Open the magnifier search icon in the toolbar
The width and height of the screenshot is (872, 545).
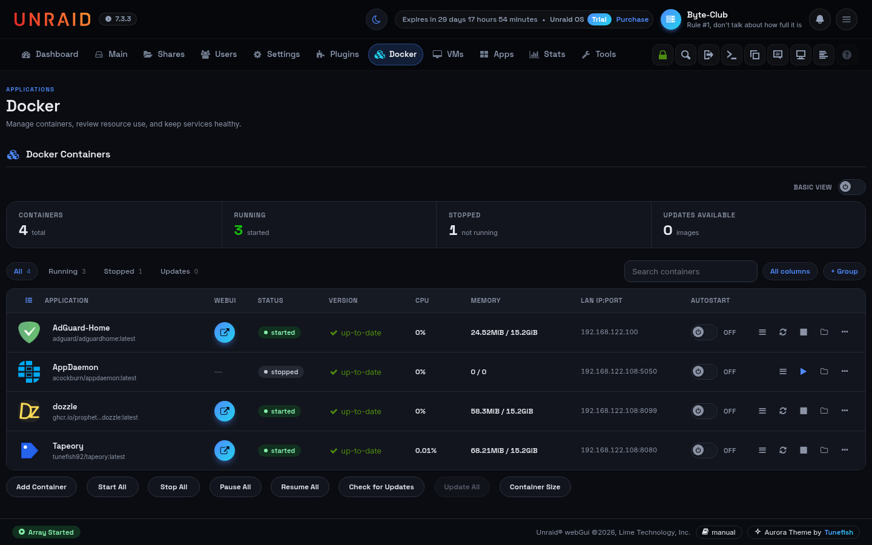pos(685,54)
